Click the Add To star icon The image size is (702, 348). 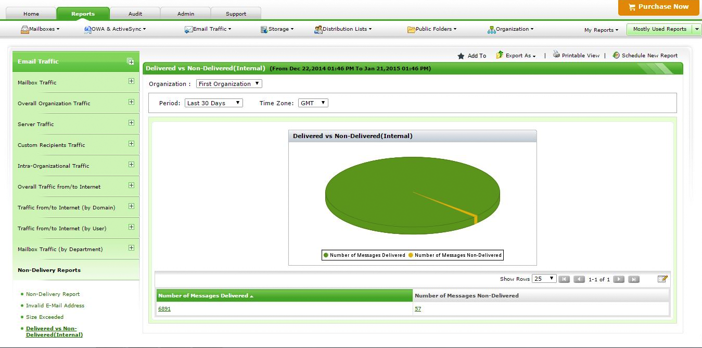(461, 56)
